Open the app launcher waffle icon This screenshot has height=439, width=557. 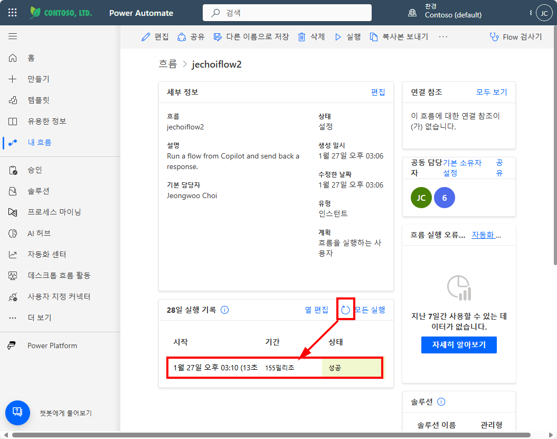click(x=13, y=13)
